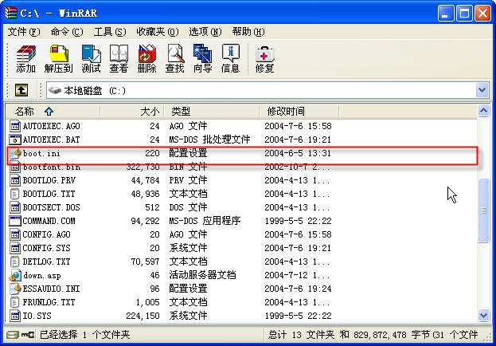
Task: Click the Delete (删除) toolbar icon
Action: [146, 59]
